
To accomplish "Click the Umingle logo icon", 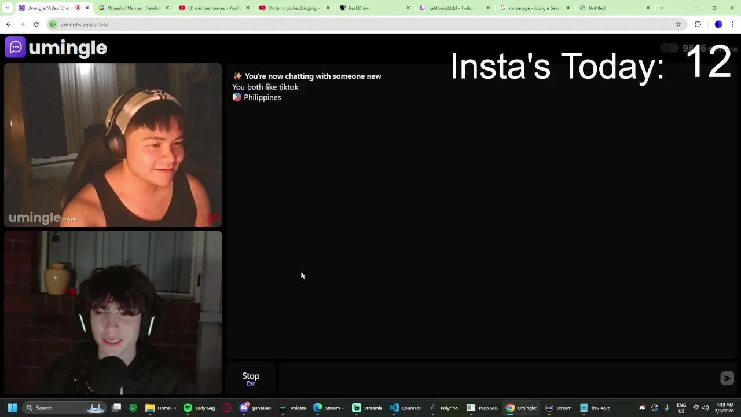I will (x=16, y=47).
